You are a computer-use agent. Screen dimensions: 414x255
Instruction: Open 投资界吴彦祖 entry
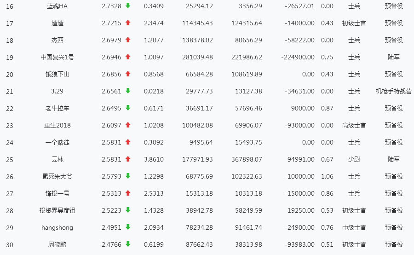coord(57,210)
